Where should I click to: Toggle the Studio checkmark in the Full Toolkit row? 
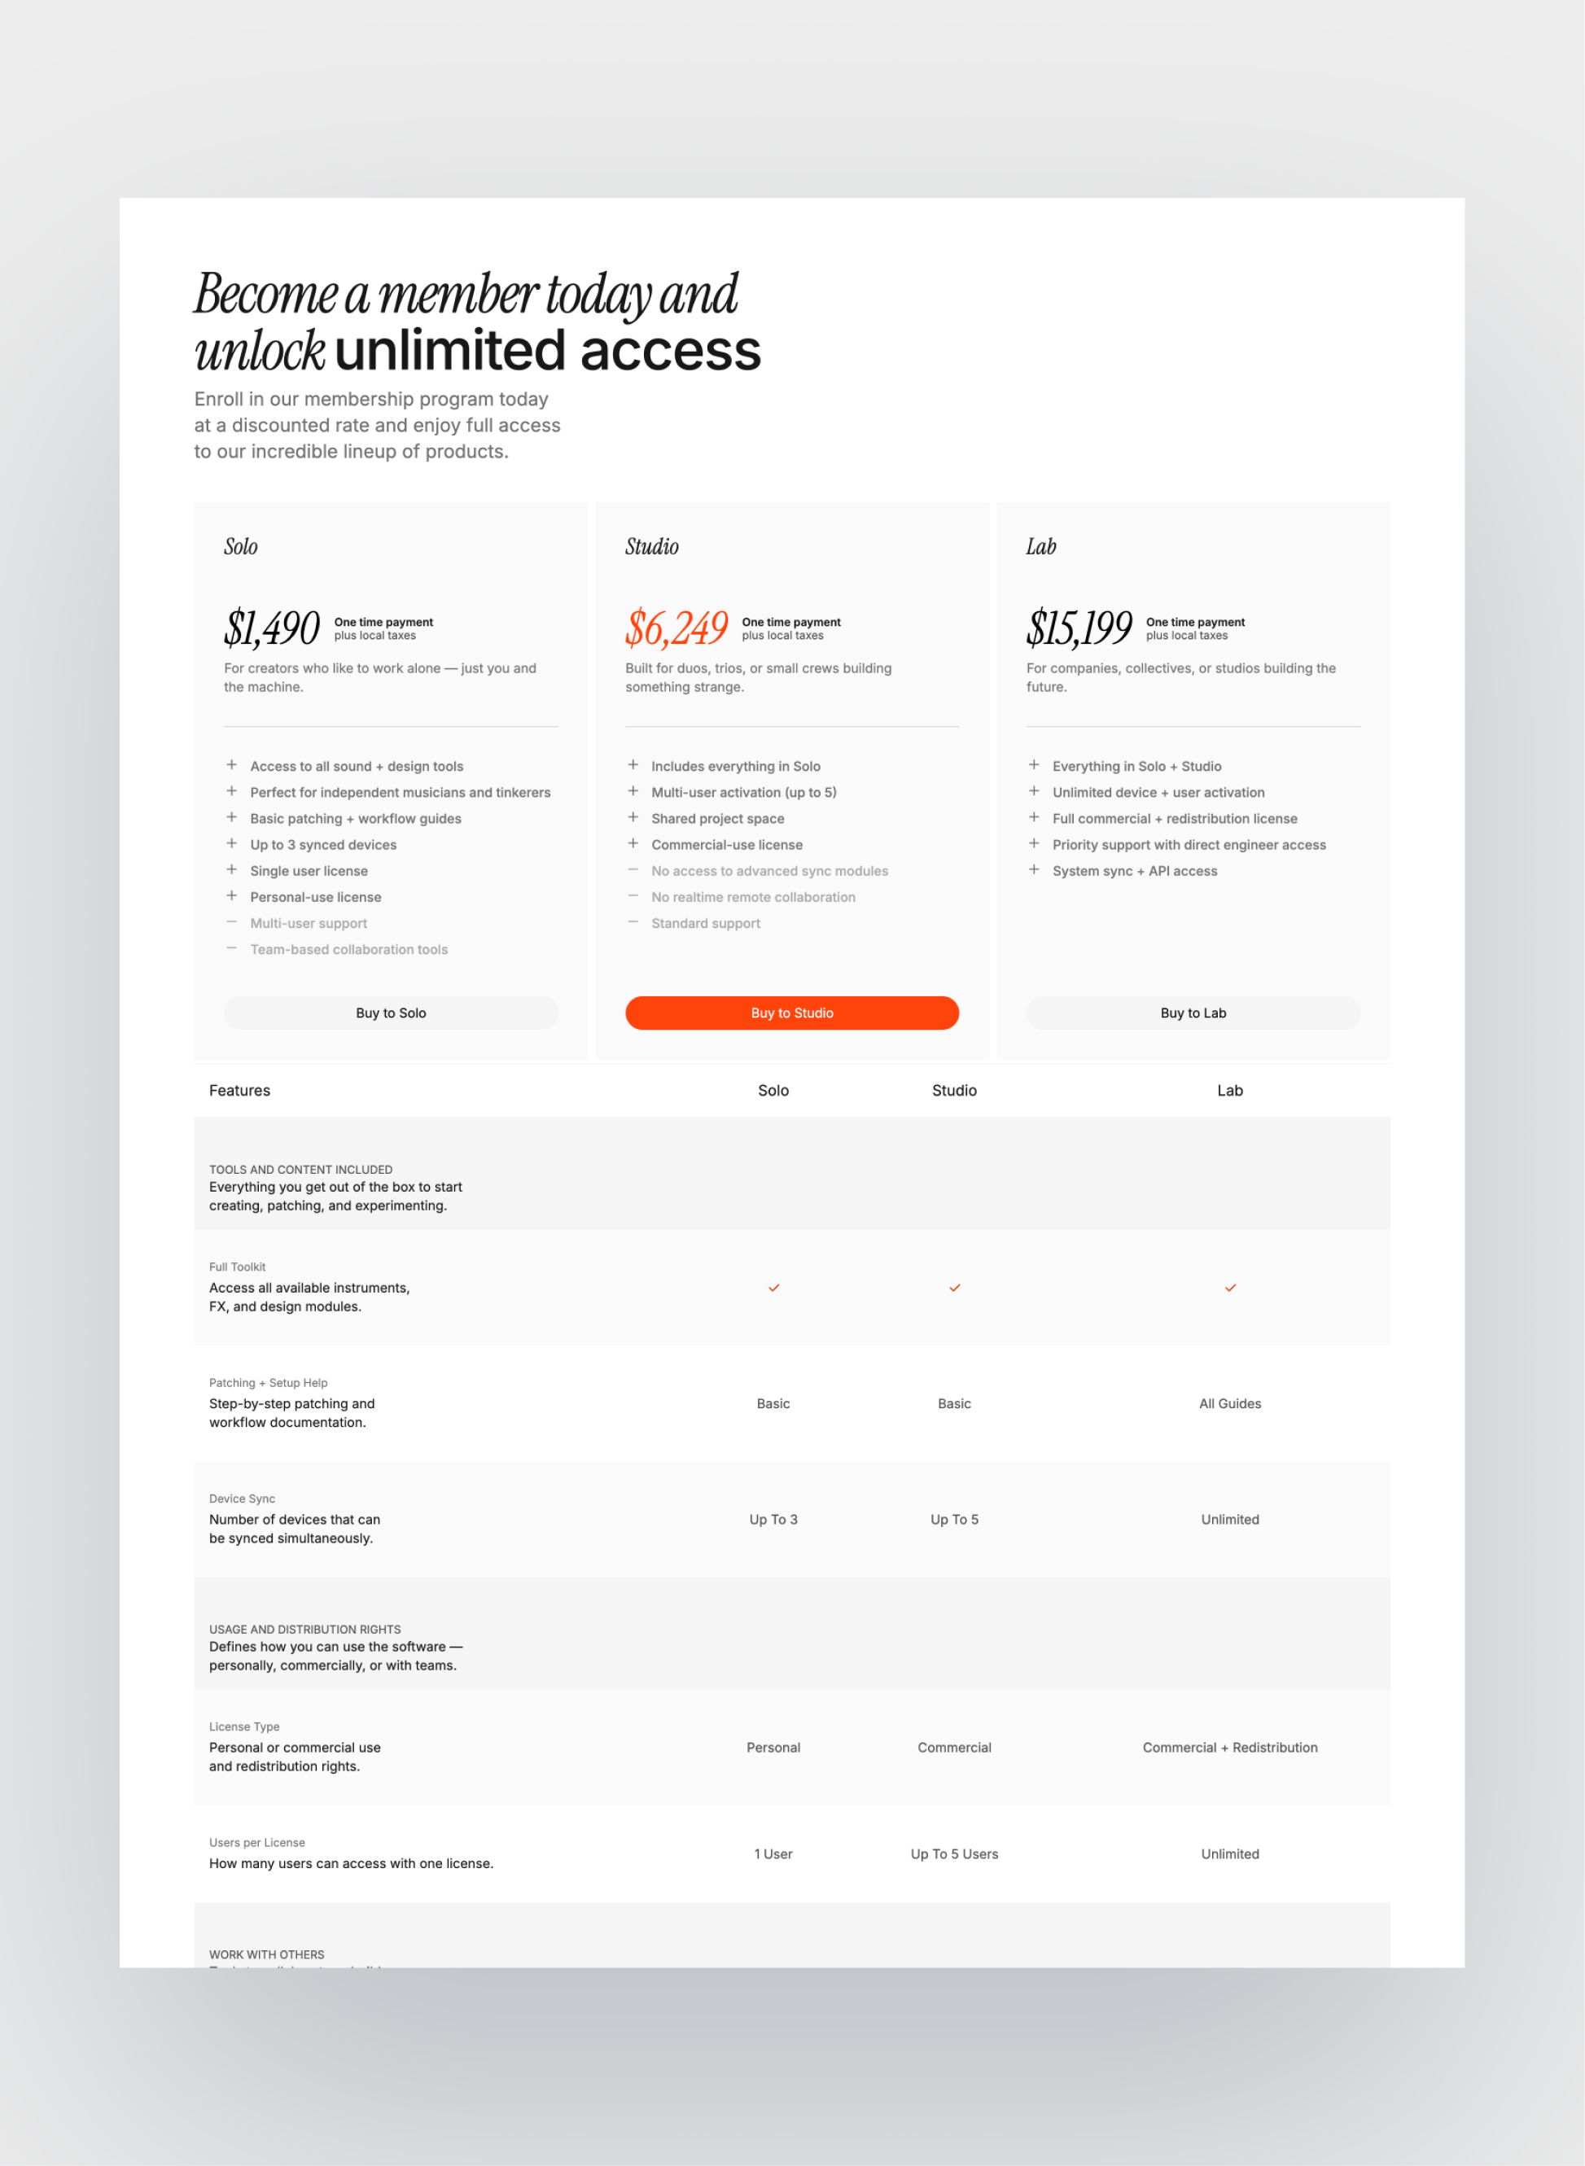[954, 1289]
